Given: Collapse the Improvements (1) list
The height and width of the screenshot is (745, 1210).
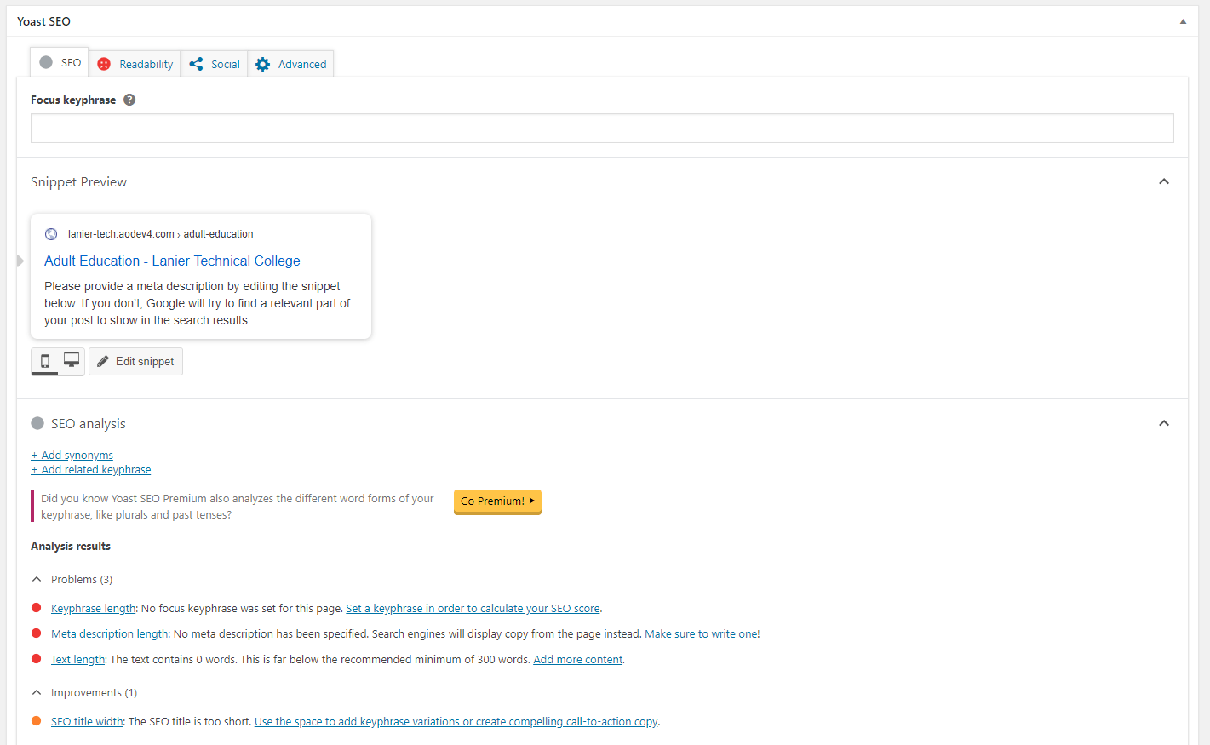Looking at the screenshot, I should [37, 692].
